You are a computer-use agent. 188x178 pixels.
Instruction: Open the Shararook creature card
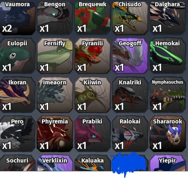[168, 134]
